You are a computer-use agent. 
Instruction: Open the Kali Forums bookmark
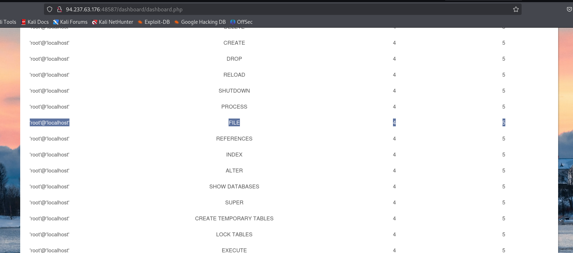[70, 22]
